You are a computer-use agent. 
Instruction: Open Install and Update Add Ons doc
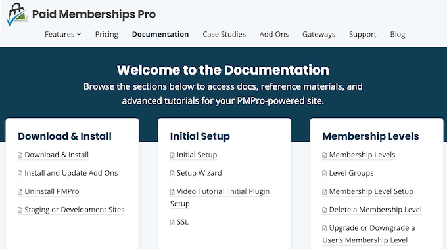click(71, 173)
